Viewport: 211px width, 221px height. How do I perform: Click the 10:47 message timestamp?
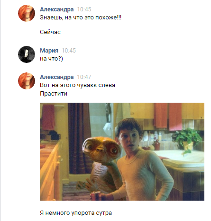tap(84, 77)
